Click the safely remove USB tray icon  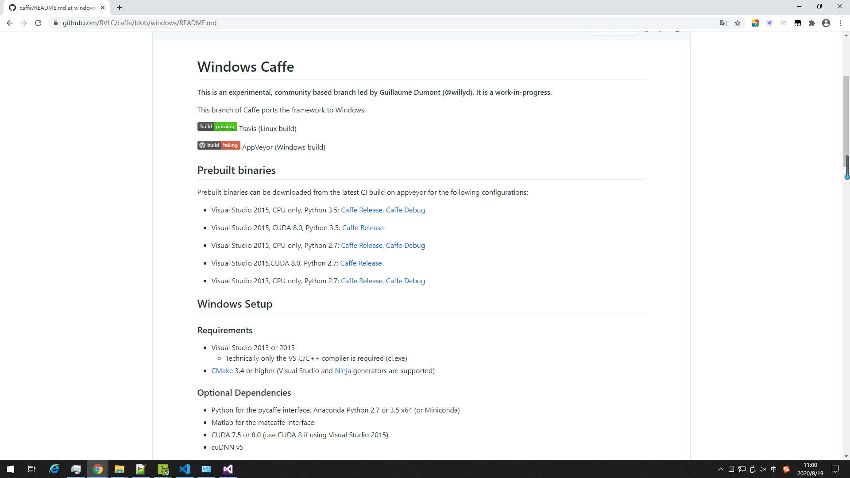pyautogui.click(x=753, y=469)
